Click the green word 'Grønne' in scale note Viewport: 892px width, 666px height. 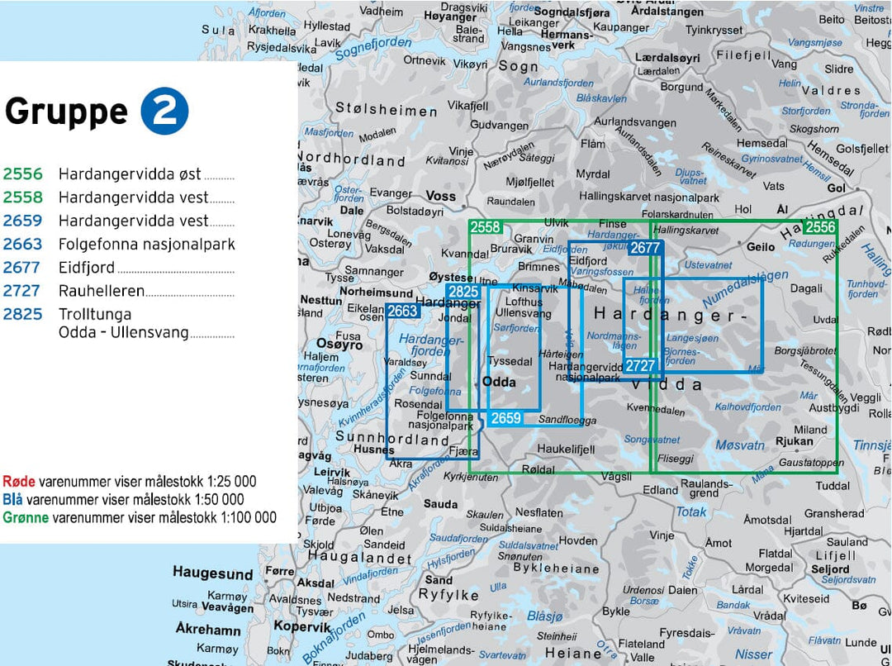(26, 517)
